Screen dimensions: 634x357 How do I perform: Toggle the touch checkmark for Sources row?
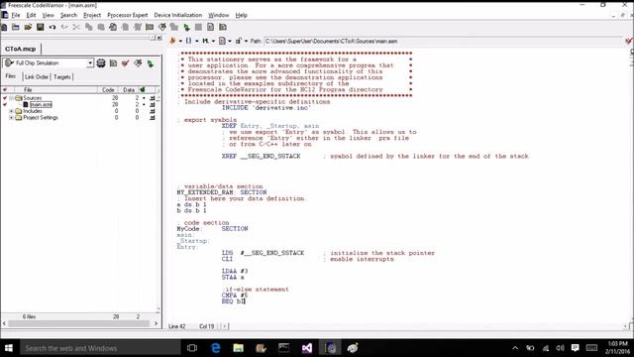click(x=5, y=98)
